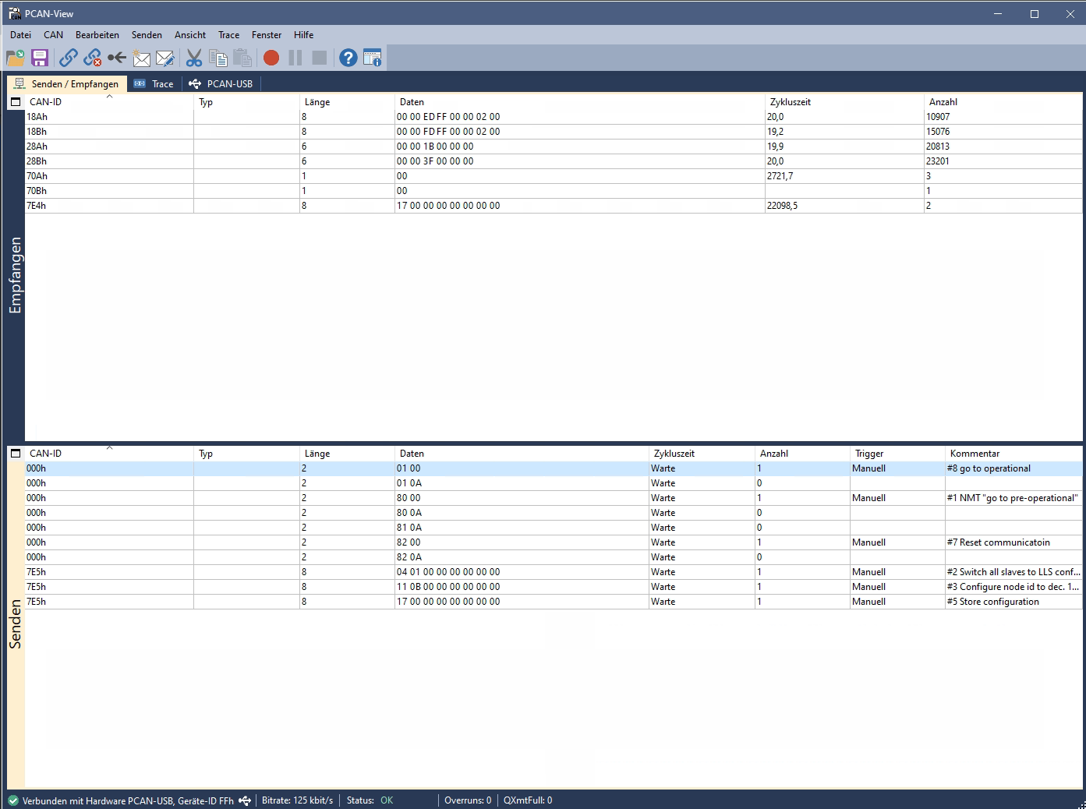
Task: Click the purple save floppy icon
Action: click(x=40, y=58)
